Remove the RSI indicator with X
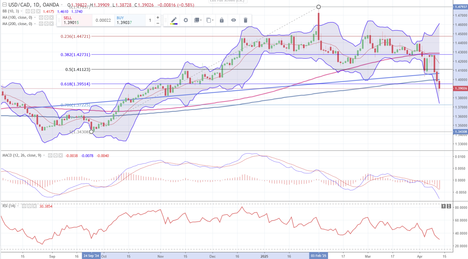This screenshot has height=259, width=468. (x=34, y=206)
